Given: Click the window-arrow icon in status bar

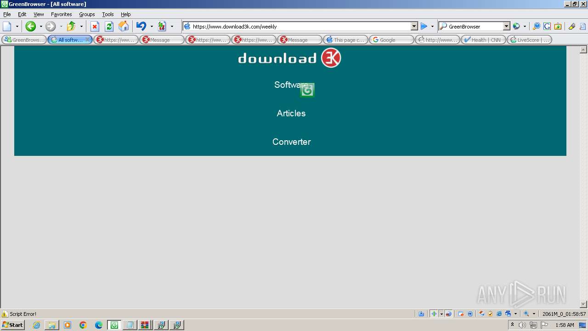Looking at the screenshot, I should [470, 314].
